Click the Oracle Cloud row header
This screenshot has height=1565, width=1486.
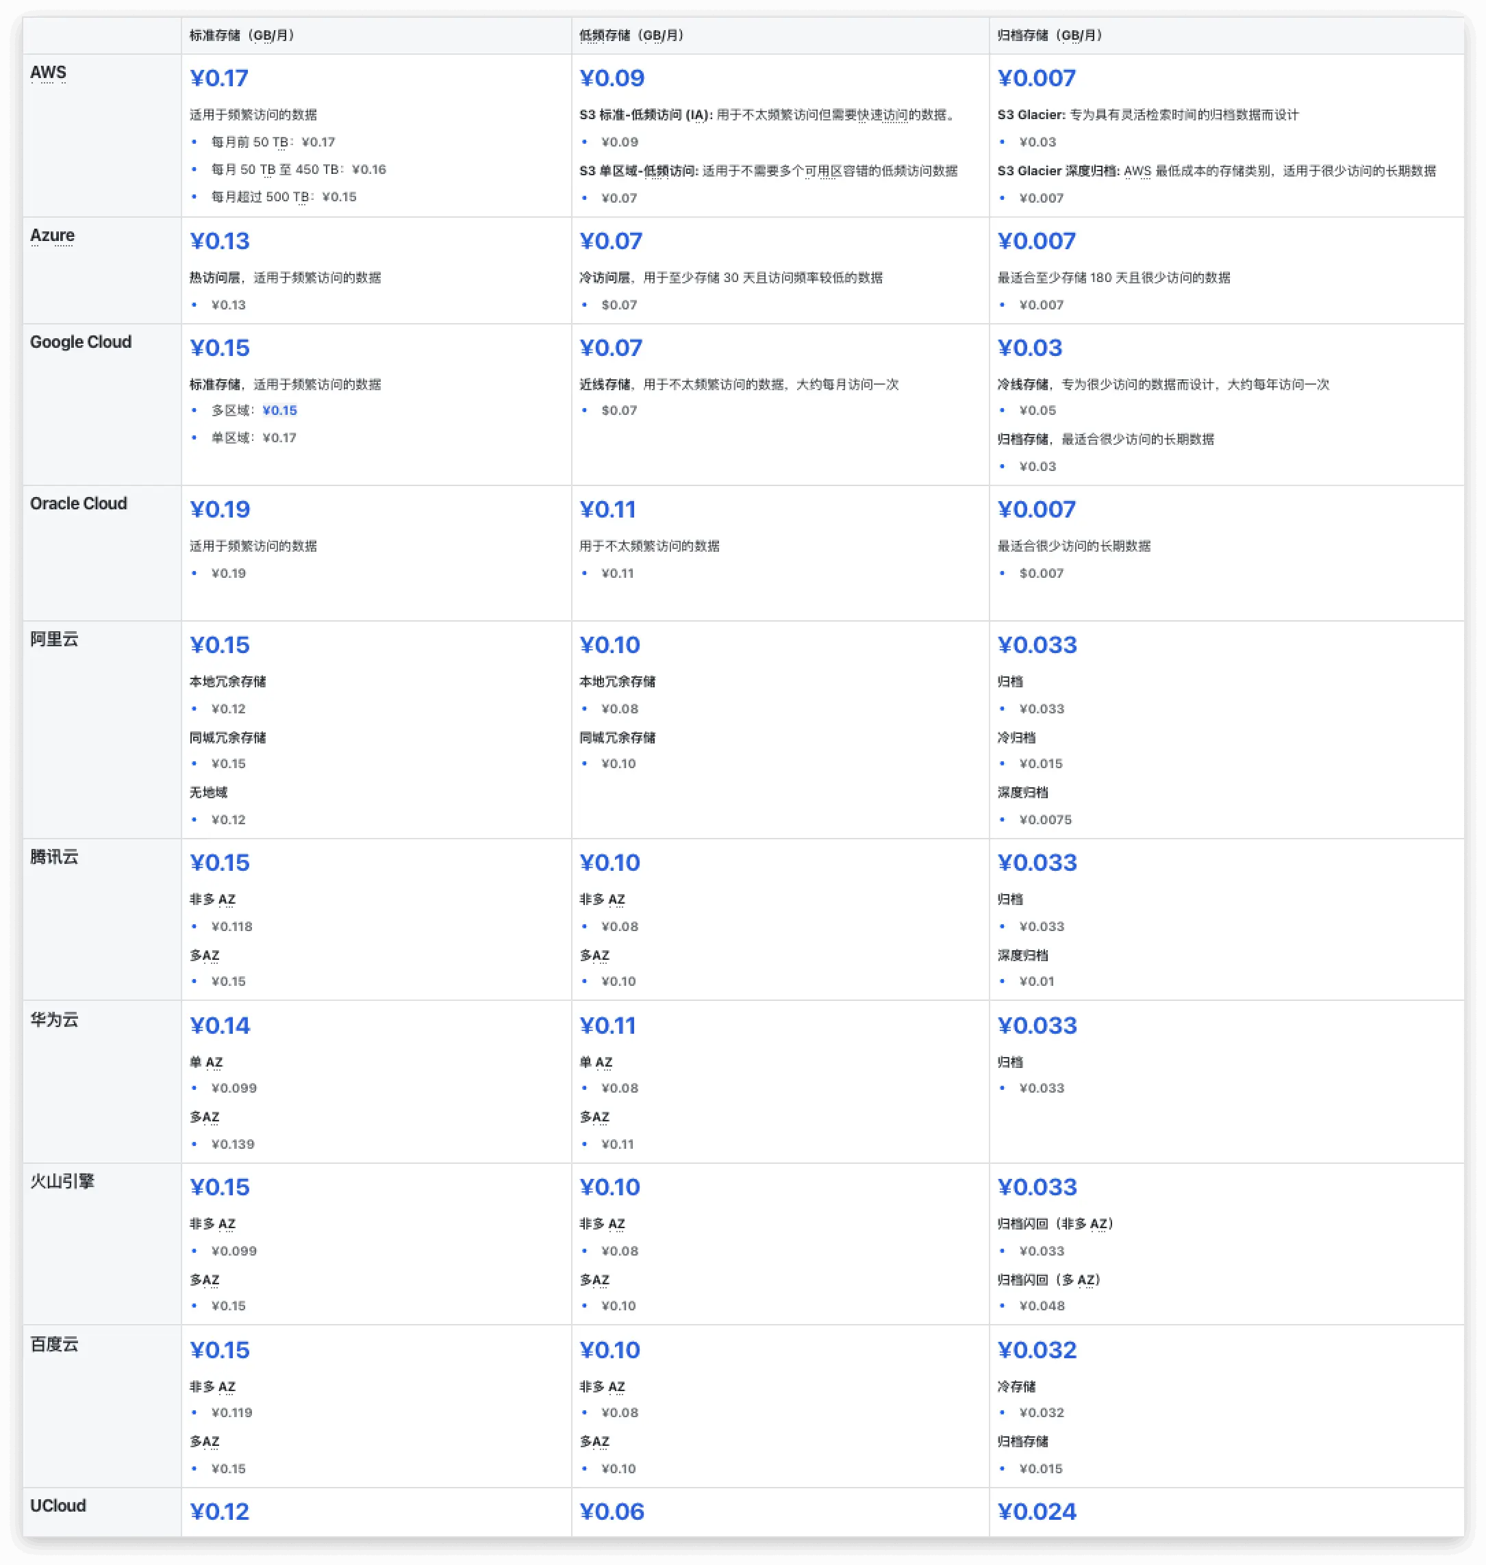79,504
